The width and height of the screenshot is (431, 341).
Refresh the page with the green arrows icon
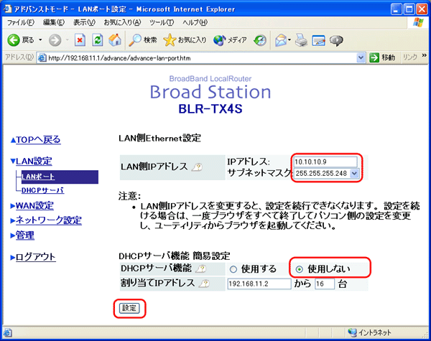tap(98, 40)
